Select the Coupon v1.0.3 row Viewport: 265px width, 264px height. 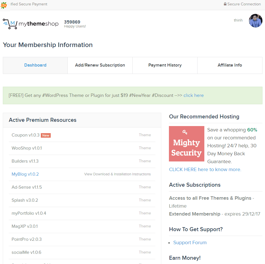(82, 135)
